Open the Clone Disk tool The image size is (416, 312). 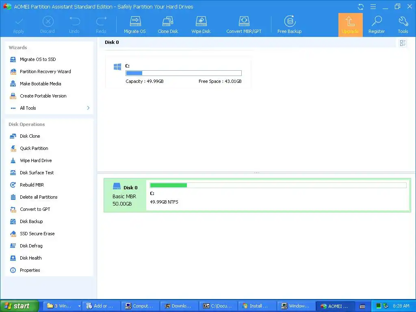168,25
